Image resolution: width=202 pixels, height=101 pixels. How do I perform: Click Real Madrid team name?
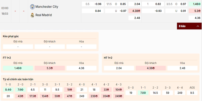point(43,15)
